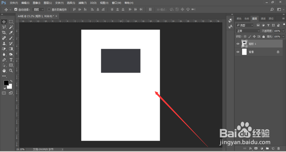
Task: Open the Layers panel flyout menu
Action: (283, 19)
